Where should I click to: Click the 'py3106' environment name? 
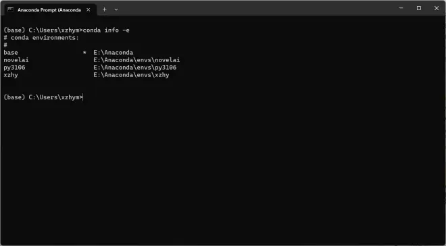coord(14,68)
